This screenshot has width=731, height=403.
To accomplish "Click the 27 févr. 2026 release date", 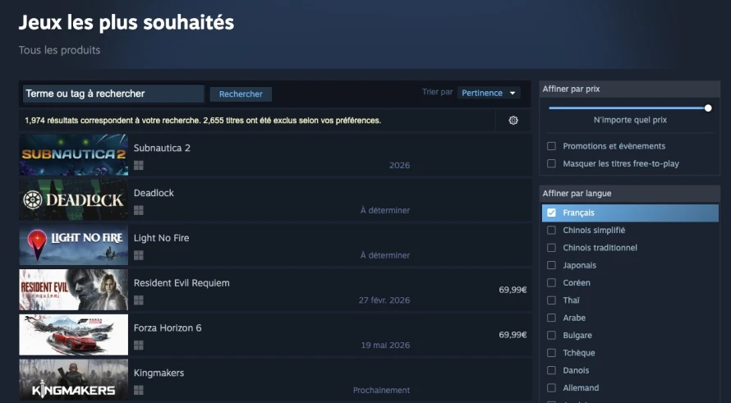I will [384, 300].
